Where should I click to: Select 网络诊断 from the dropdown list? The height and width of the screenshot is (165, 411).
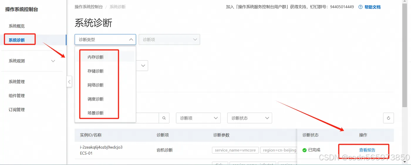[x=105, y=85]
